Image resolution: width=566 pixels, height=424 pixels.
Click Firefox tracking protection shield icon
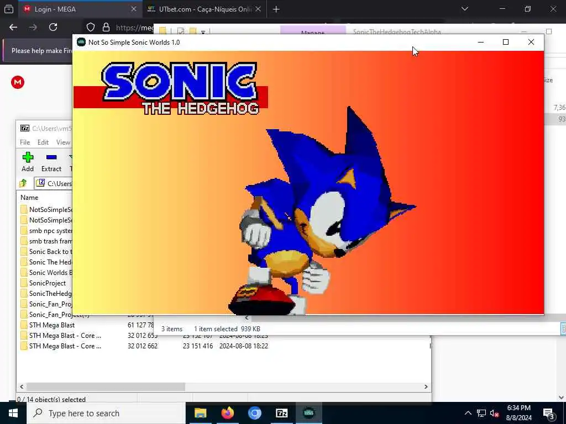click(x=91, y=28)
